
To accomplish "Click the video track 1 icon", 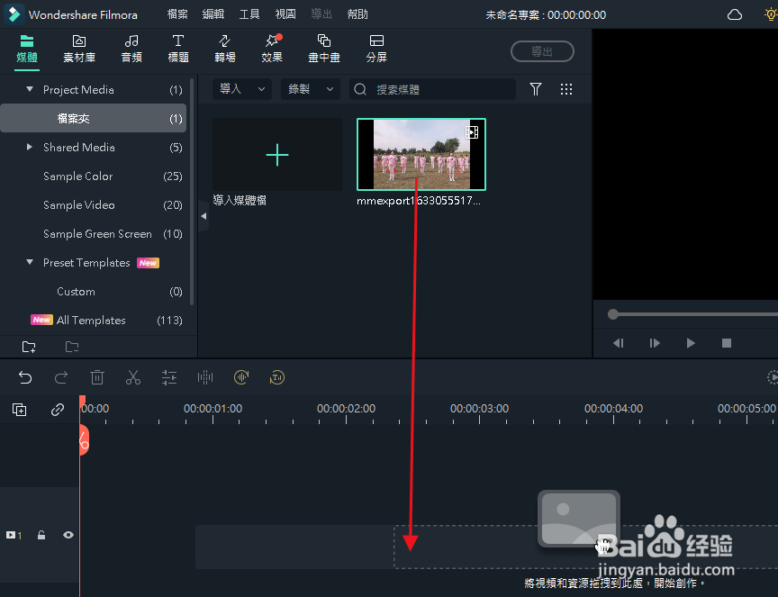I will tap(14, 535).
